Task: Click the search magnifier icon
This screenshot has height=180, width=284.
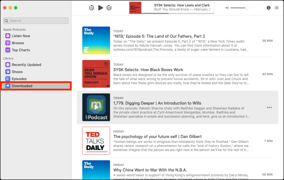Action: pos(7,21)
